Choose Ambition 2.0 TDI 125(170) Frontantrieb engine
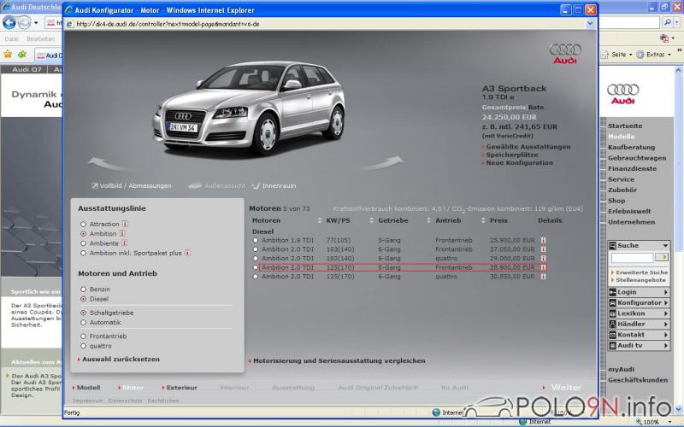 tap(256, 267)
